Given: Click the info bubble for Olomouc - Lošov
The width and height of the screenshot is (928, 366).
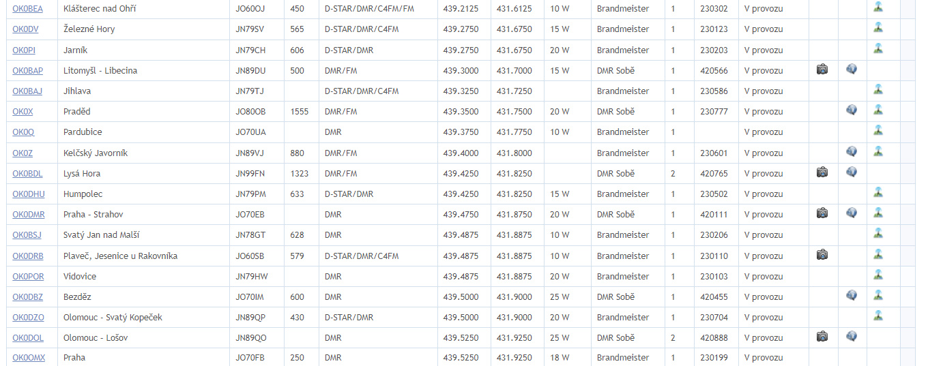Looking at the screenshot, I should [x=852, y=337].
